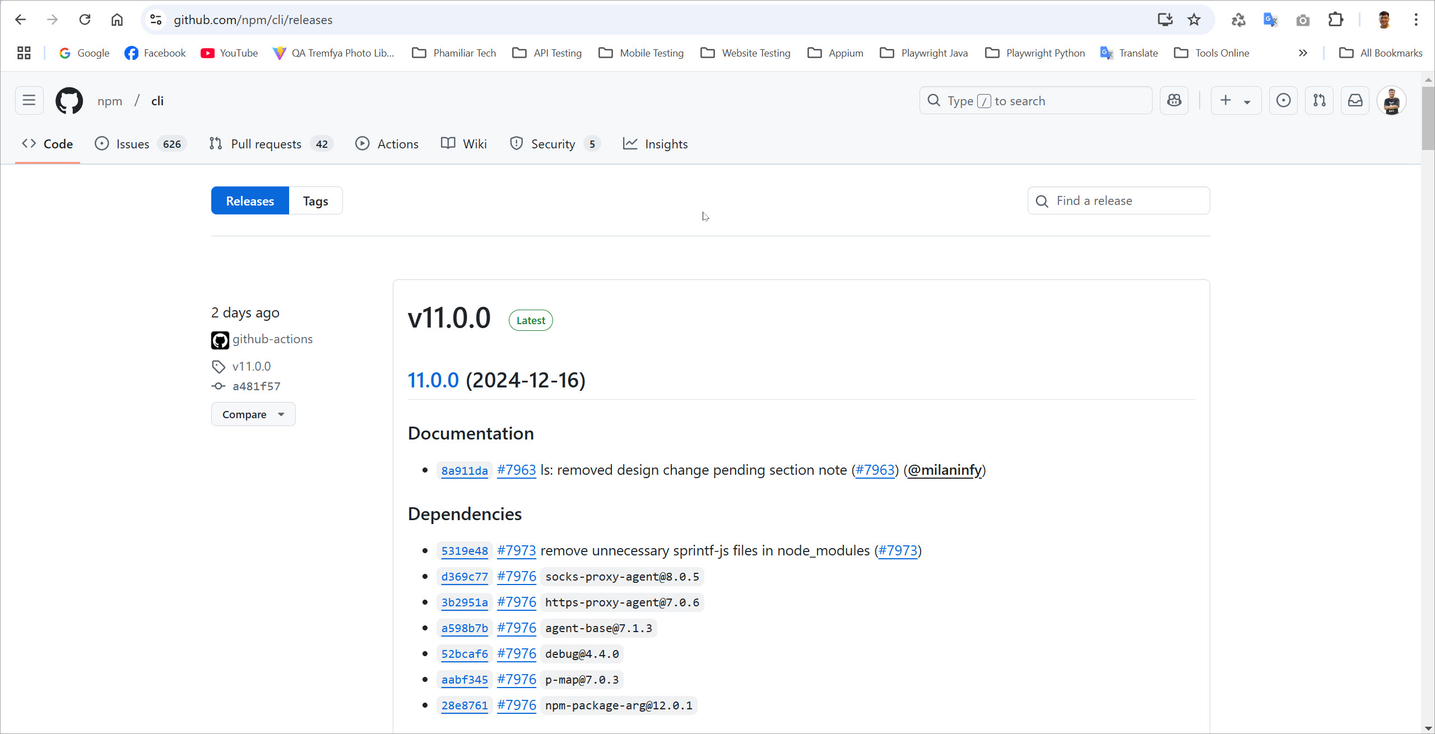Click the install app icon in address bar

[x=1165, y=20]
